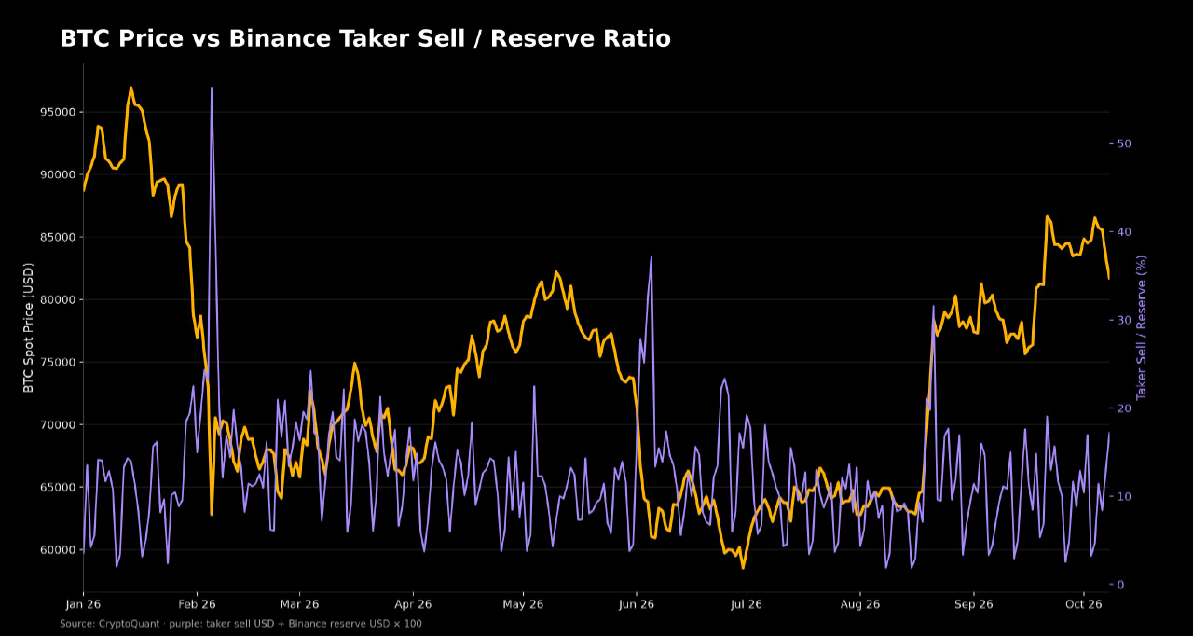Click the 'BTC Spot Price (USD)' axis label
The width and height of the screenshot is (1193, 636).
point(29,327)
